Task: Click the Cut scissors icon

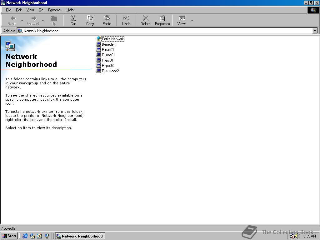Action: 73,18
